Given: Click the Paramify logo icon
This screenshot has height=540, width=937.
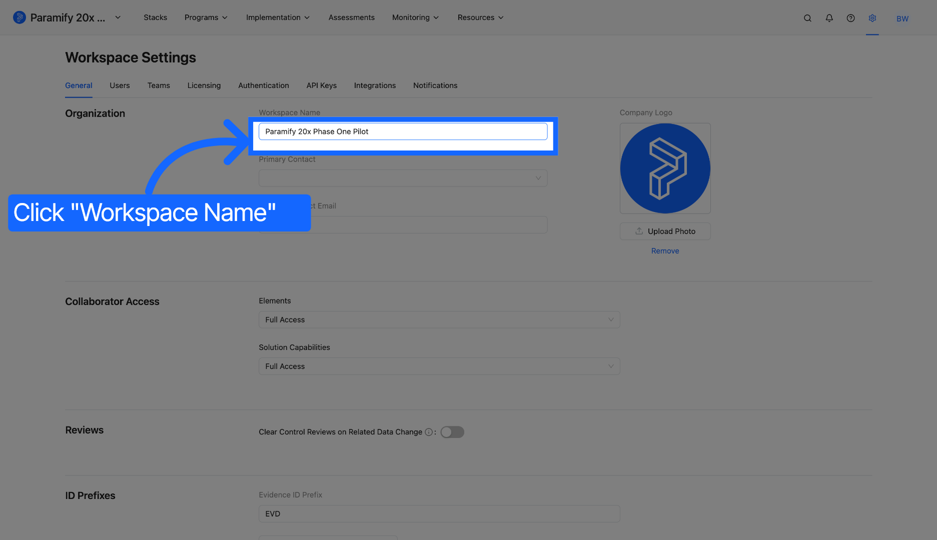Looking at the screenshot, I should [19, 17].
